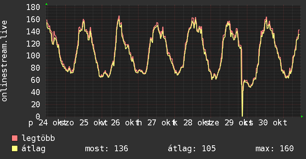Click the green arrow at top of y-axis
Image resolution: width=306 pixels, height=159 pixels.
point(46,4)
